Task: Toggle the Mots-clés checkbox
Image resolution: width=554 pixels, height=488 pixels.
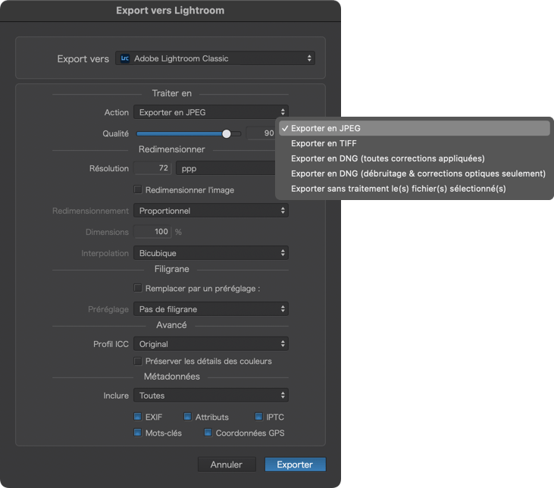Action: coord(138,433)
